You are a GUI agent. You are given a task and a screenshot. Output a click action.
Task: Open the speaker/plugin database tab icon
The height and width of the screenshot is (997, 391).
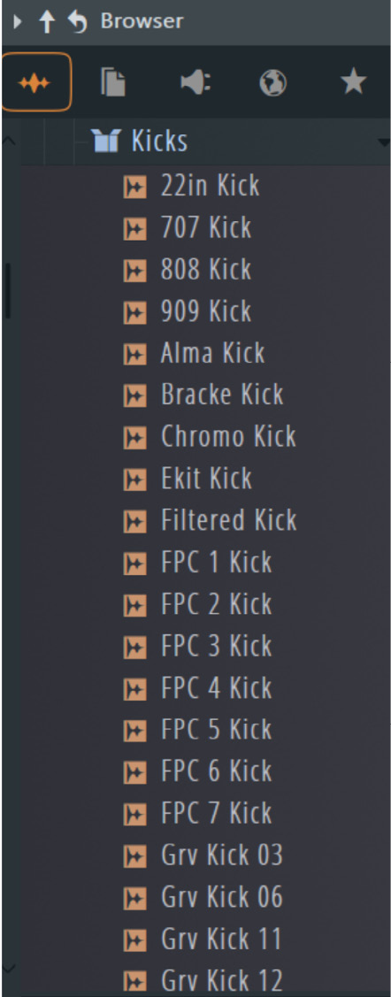click(x=195, y=82)
